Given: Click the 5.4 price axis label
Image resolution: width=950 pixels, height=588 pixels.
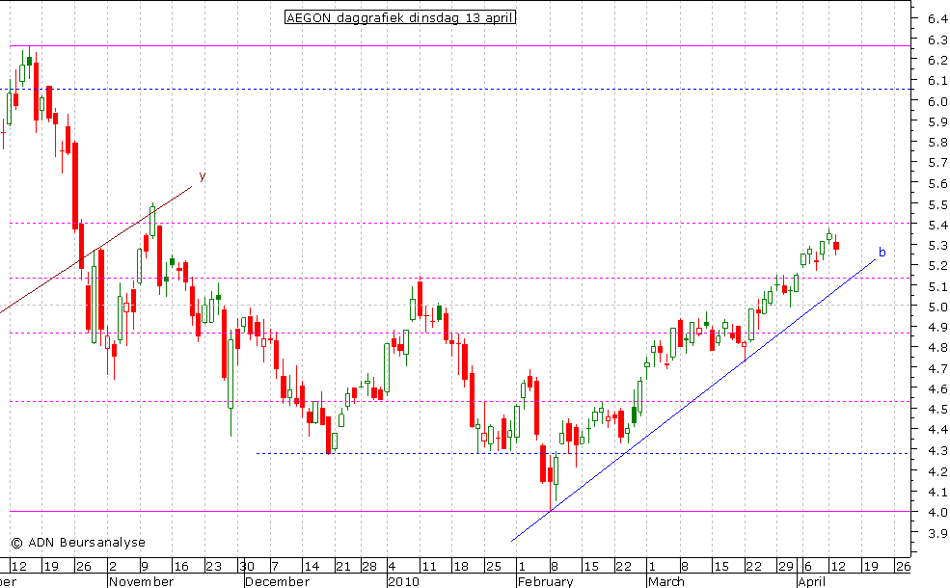Looking at the screenshot, I should coord(937,225).
